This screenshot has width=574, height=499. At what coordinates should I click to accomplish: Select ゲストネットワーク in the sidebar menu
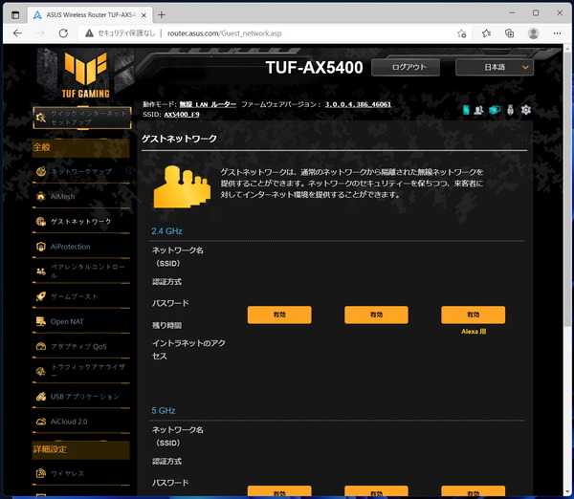[x=80, y=222]
